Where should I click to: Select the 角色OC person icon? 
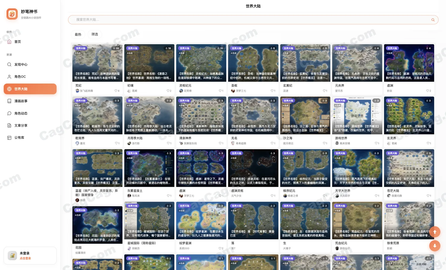[x=9, y=77]
